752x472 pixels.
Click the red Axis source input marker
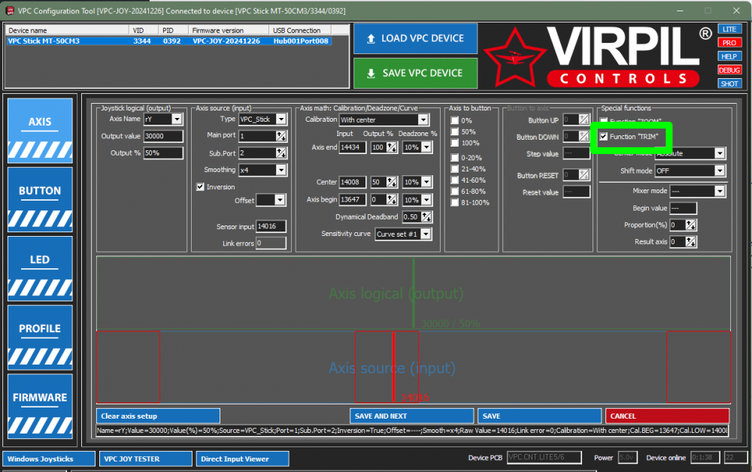point(394,367)
